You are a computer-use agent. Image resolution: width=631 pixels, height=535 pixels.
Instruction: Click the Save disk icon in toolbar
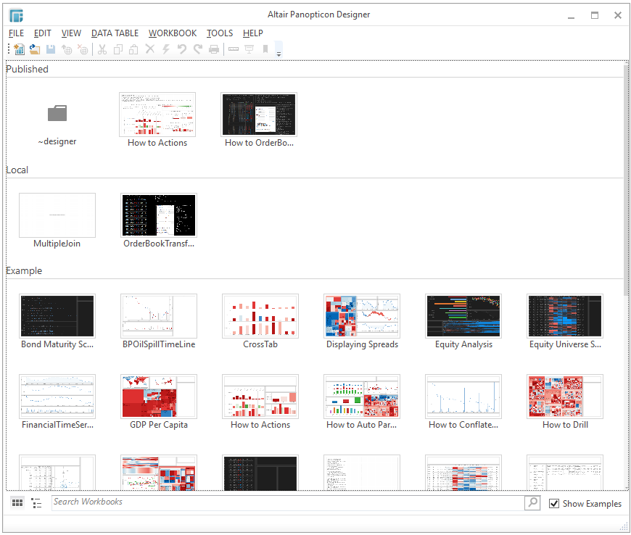51,49
